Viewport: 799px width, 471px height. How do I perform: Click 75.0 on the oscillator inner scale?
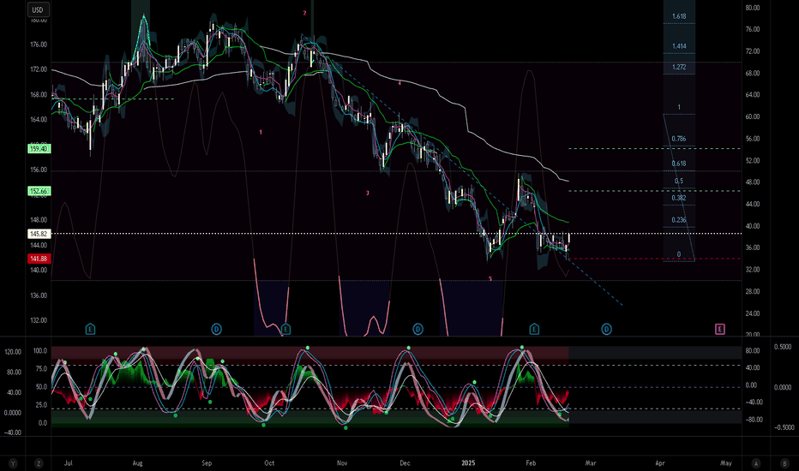[41, 368]
